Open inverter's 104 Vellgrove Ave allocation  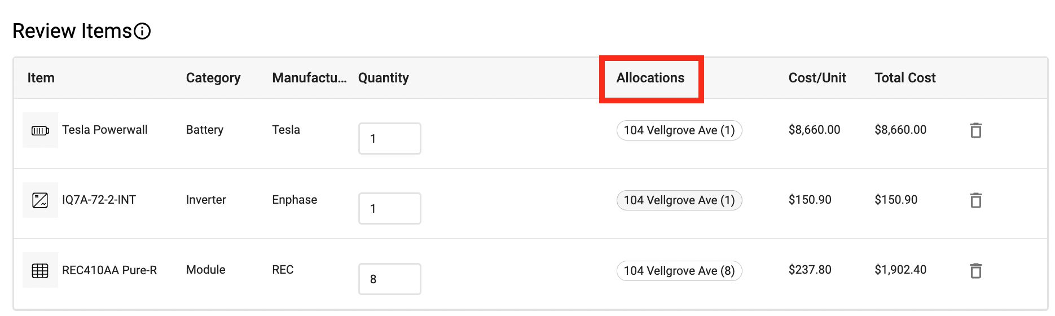(679, 200)
